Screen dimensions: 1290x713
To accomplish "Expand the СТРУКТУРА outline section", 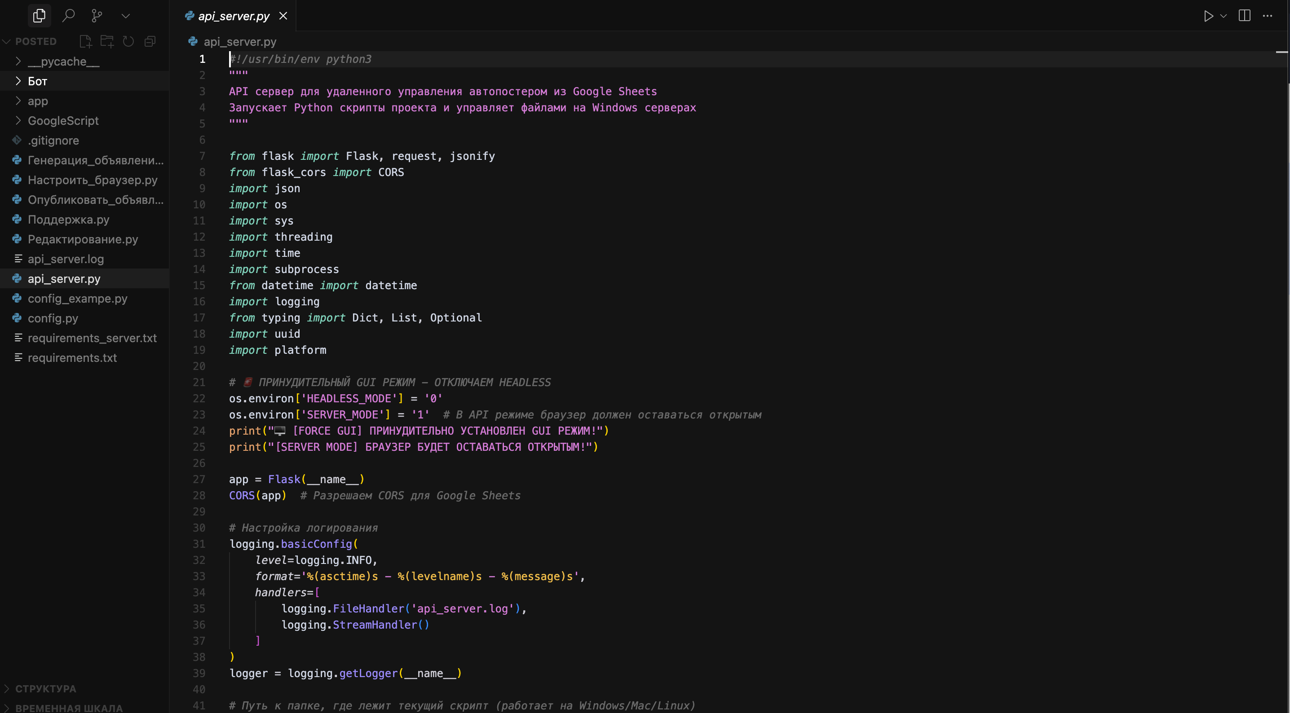I will 84,689.
